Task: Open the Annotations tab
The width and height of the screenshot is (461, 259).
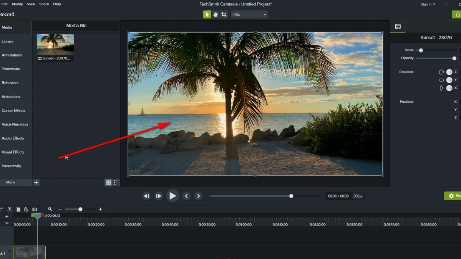Action: click(16, 55)
